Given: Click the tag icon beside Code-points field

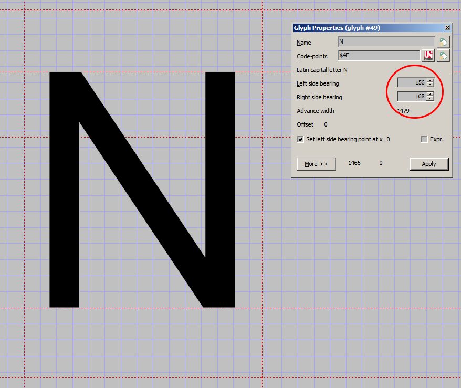Looking at the screenshot, I should (x=443, y=56).
